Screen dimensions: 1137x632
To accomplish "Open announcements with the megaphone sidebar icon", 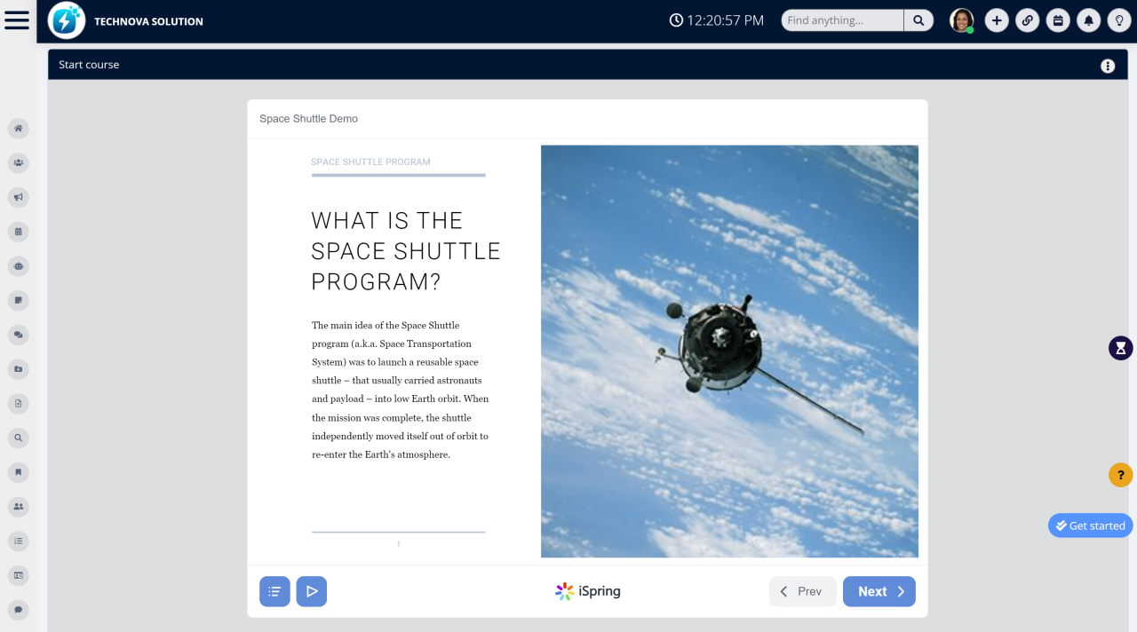I will click(18, 197).
